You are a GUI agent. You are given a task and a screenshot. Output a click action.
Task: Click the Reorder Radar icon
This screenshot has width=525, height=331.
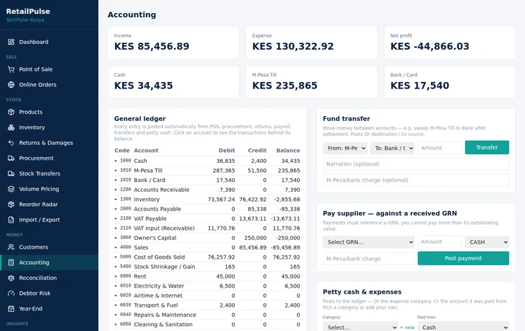coord(11,204)
